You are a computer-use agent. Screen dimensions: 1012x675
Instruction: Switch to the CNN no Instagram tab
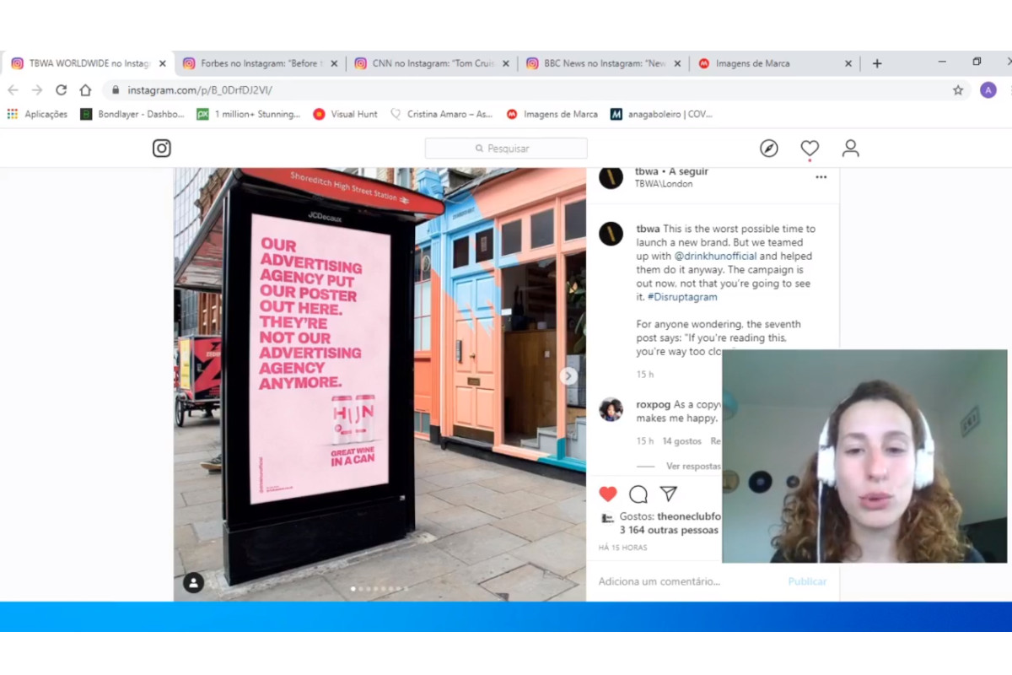coord(431,63)
